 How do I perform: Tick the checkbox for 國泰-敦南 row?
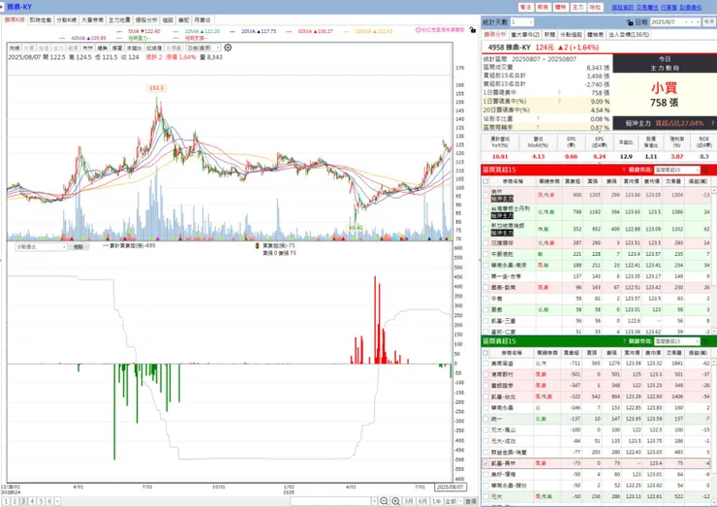[x=485, y=287]
